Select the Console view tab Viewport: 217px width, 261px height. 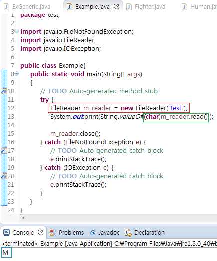23,233
